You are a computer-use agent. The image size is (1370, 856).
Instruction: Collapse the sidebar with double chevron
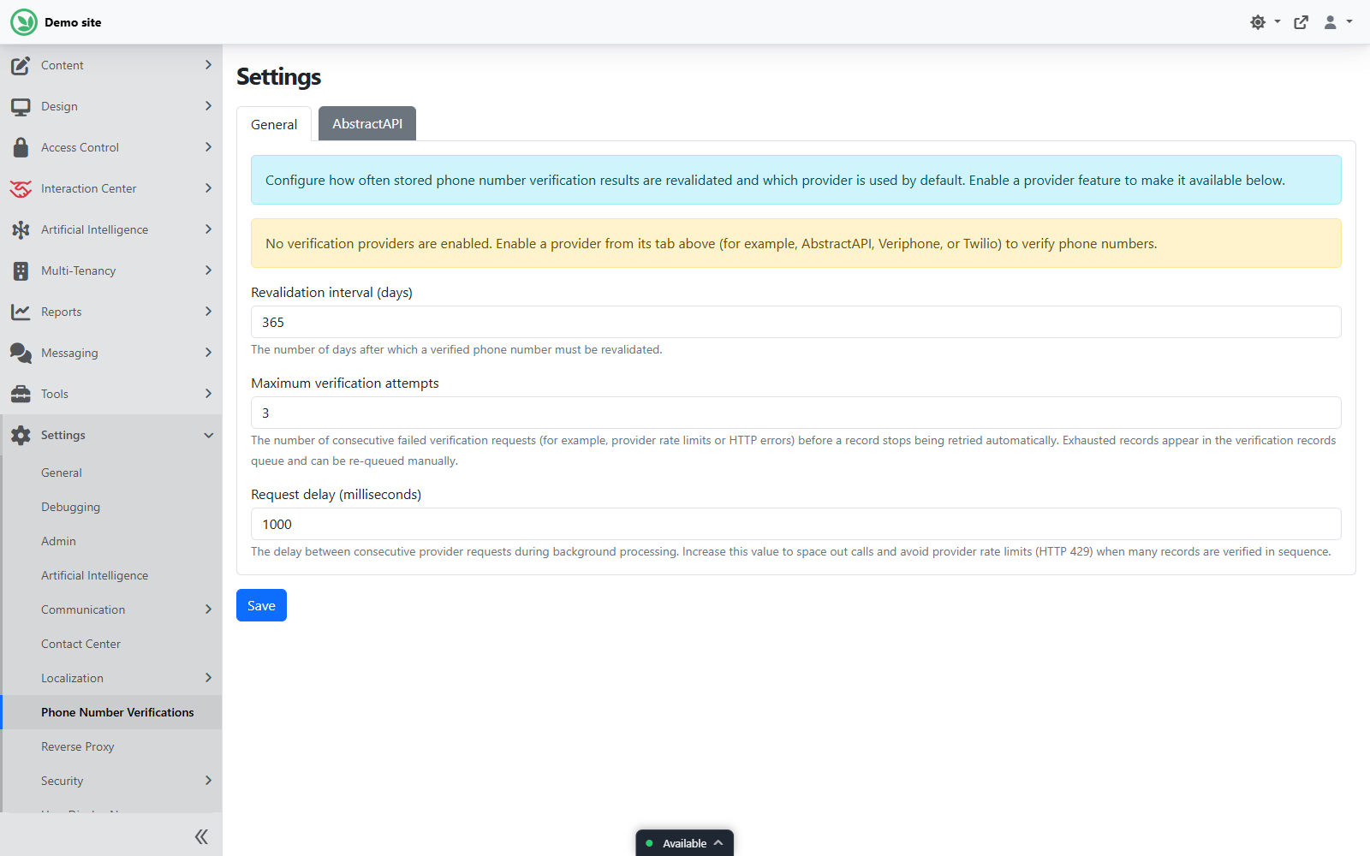201,836
